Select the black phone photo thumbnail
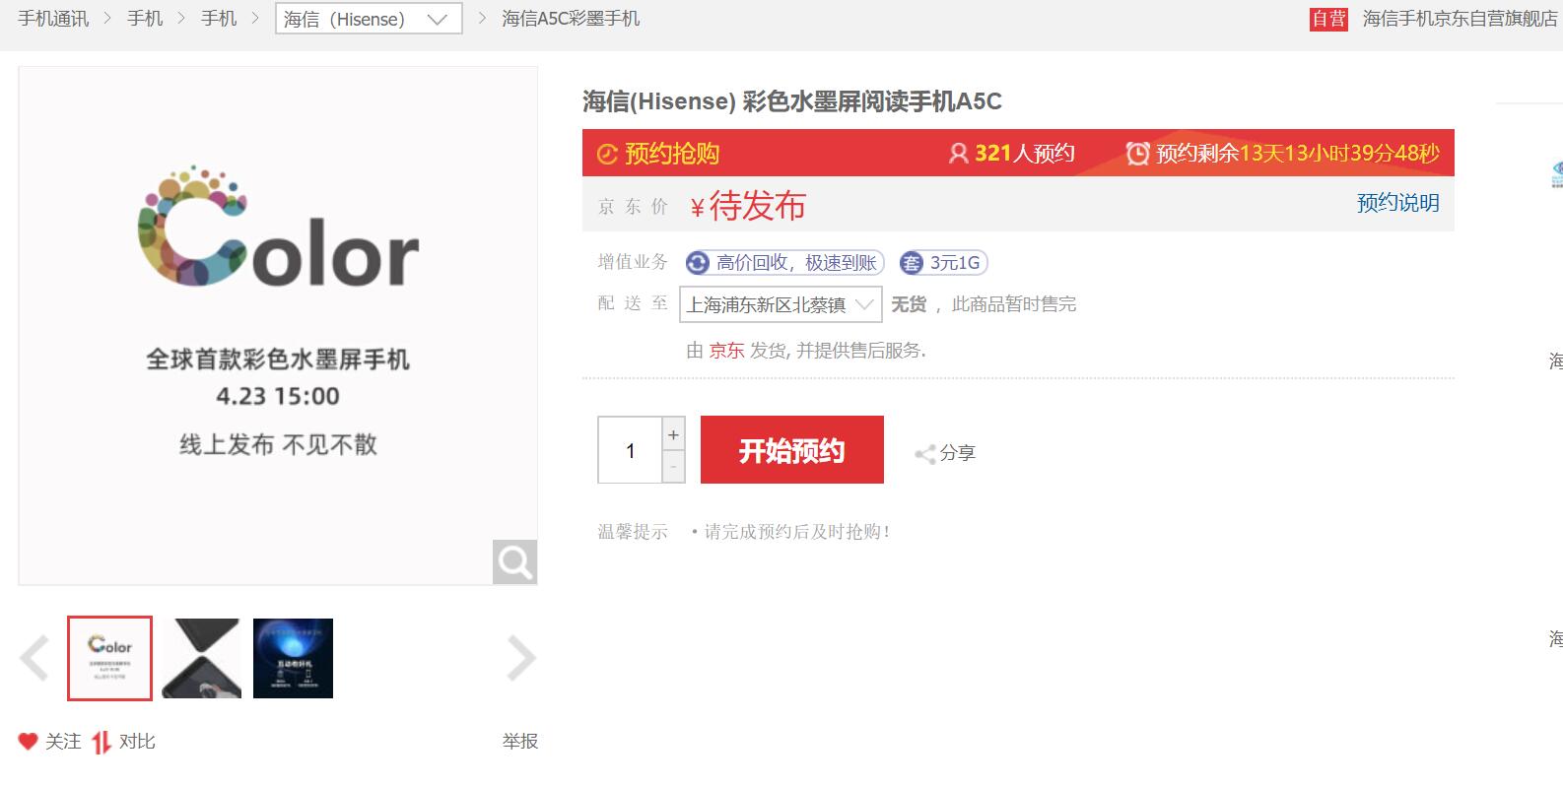The image size is (1563, 786). [x=201, y=658]
